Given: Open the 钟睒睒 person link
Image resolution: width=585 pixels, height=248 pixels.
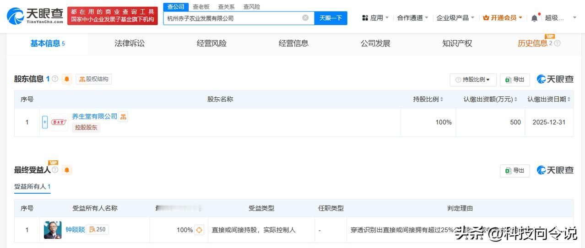Looking at the screenshot, I should point(75,230).
